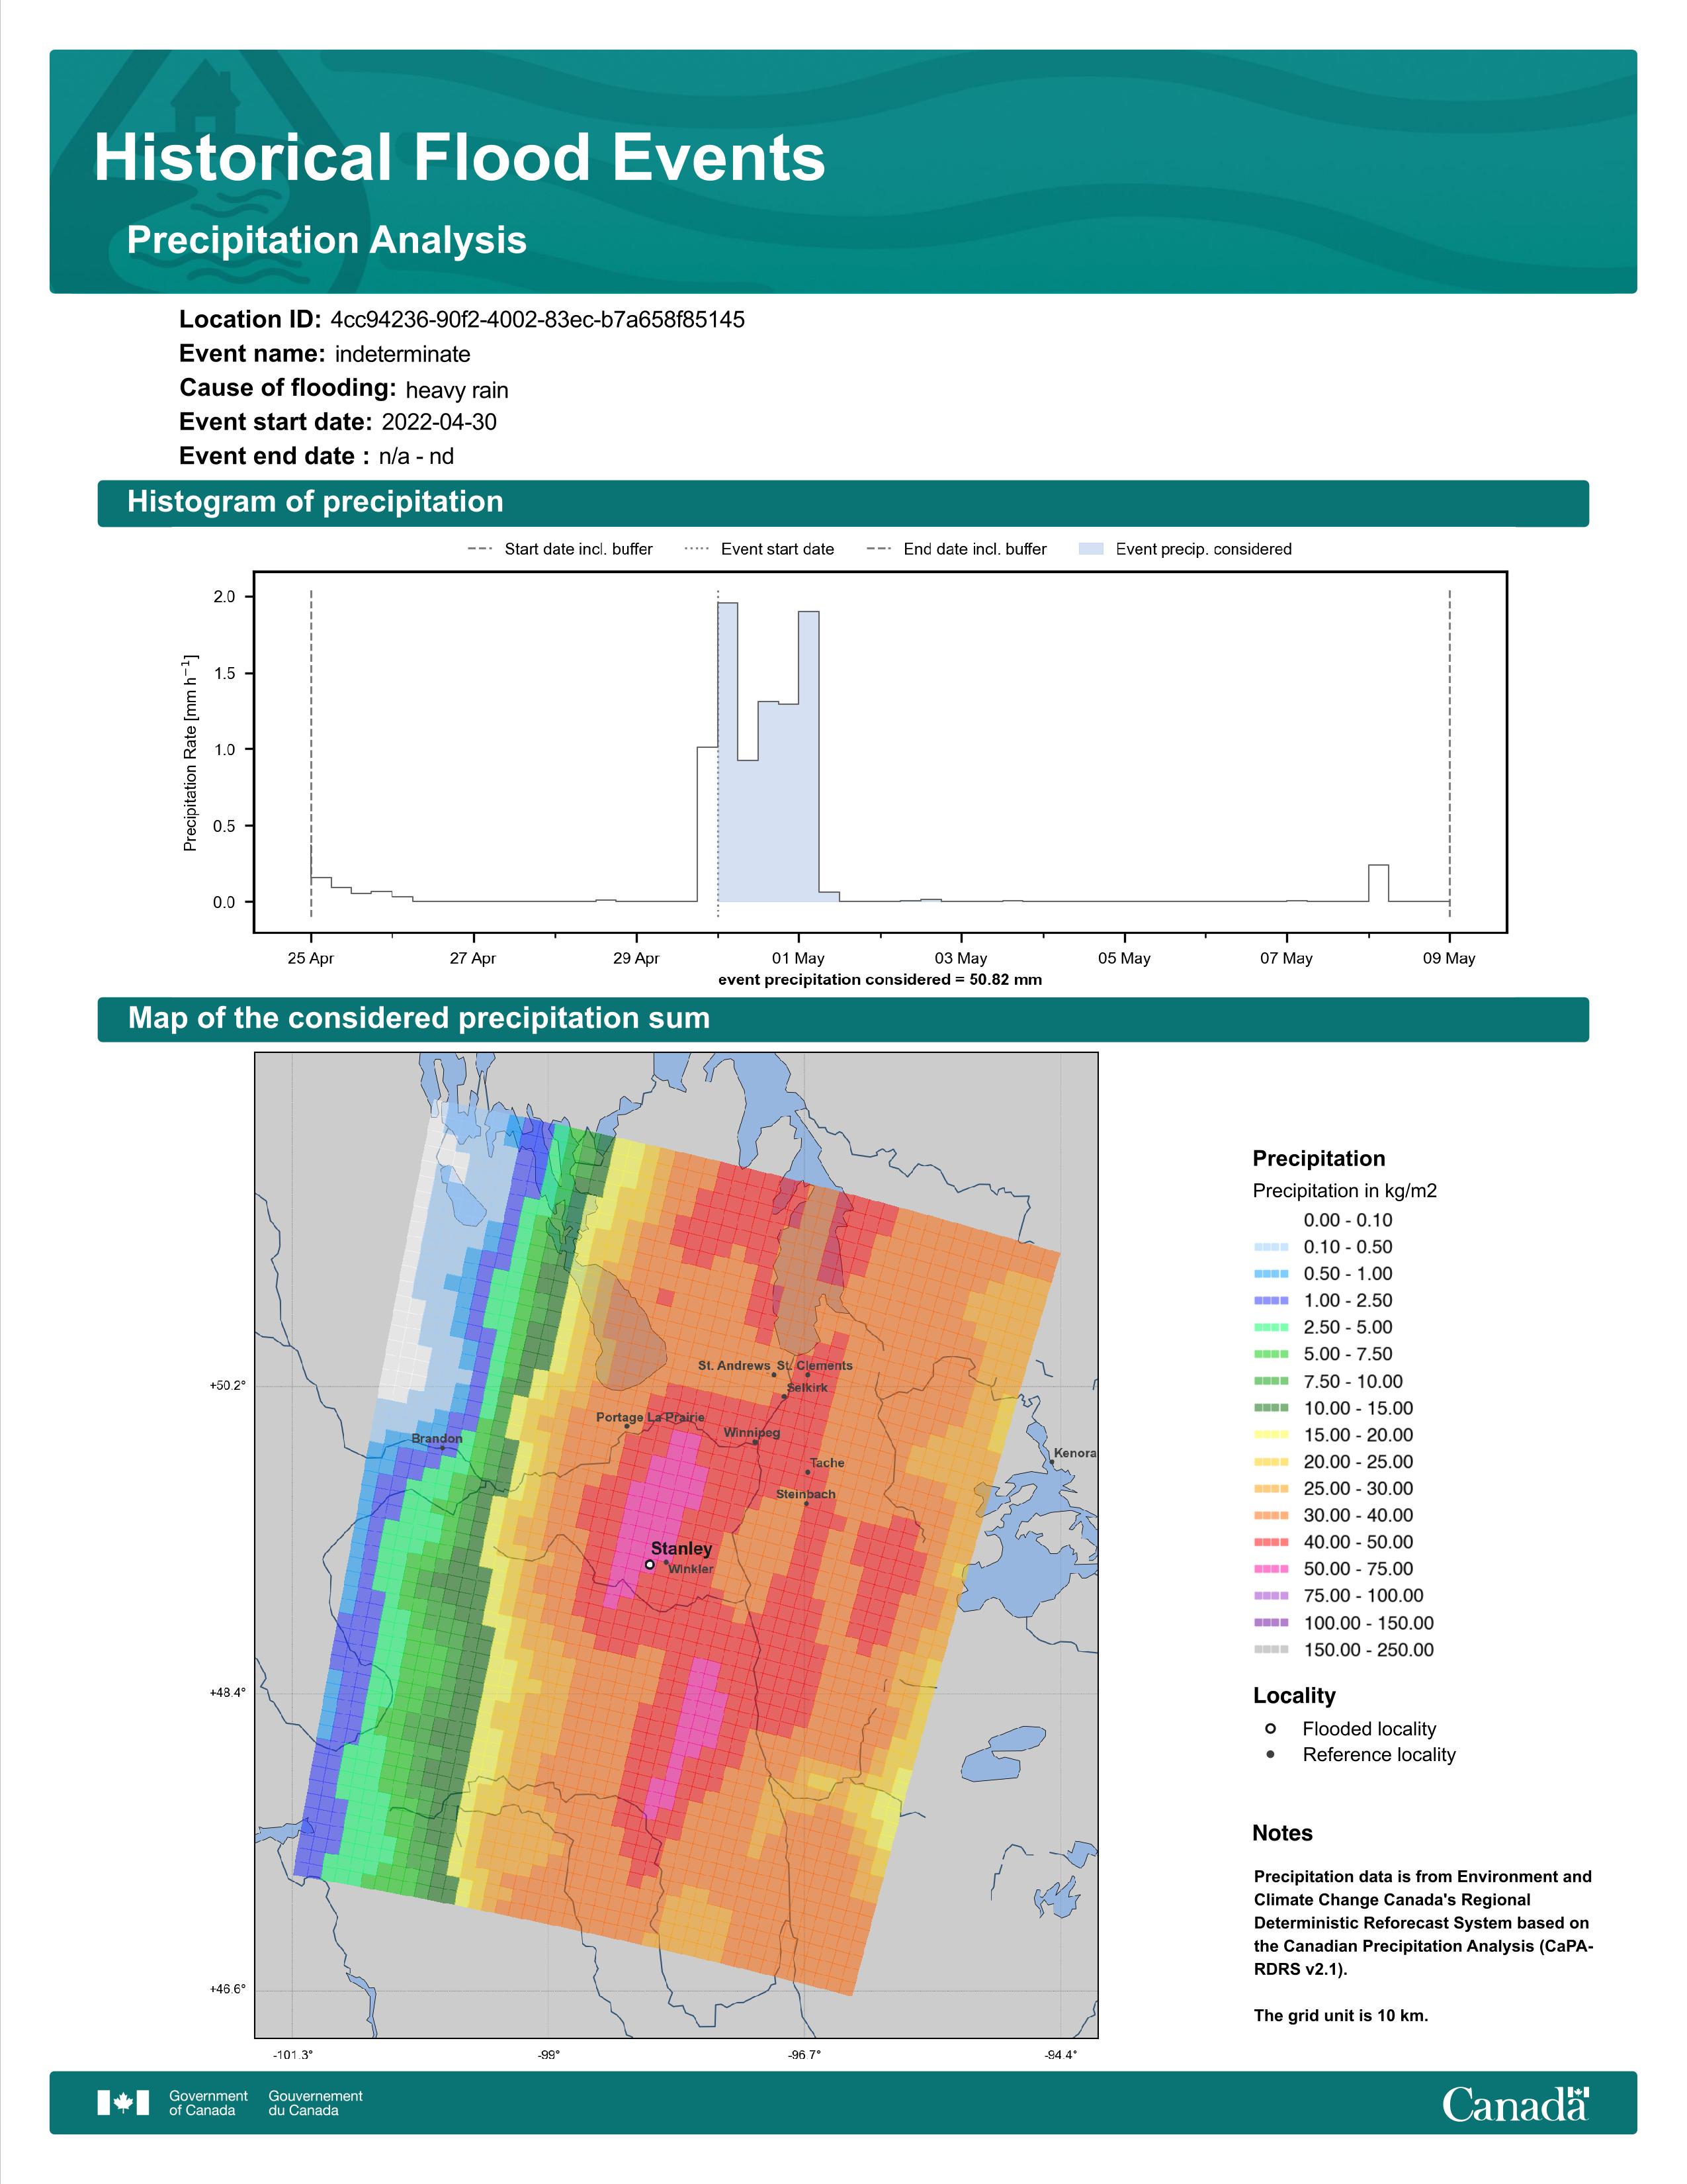Click the Precipitation legend heading

coord(1319,1158)
